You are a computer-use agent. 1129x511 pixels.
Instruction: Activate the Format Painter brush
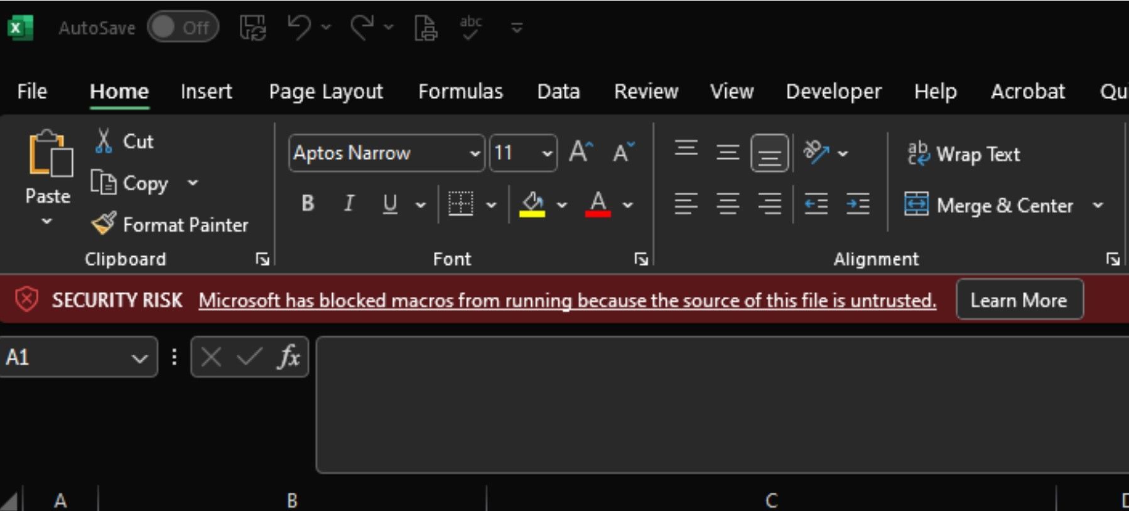pyautogui.click(x=170, y=224)
